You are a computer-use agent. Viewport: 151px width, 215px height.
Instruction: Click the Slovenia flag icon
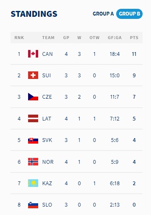(33, 205)
